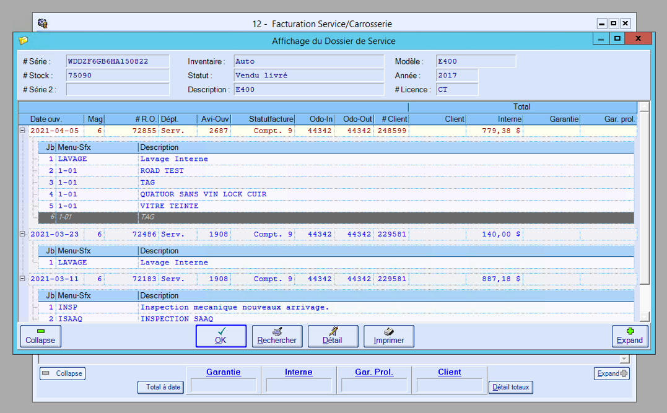This screenshot has width=667, height=413.
Task: Click the folder icon in dialog title bar
Action: coord(24,40)
